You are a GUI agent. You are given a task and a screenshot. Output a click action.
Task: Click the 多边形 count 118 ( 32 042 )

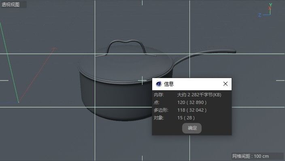192,110
